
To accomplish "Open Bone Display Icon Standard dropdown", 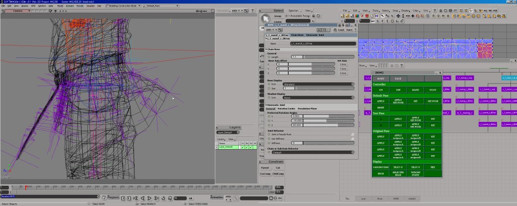I will click(318, 84).
